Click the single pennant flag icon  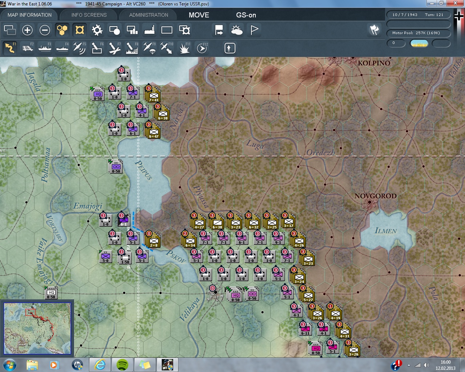tap(254, 30)
